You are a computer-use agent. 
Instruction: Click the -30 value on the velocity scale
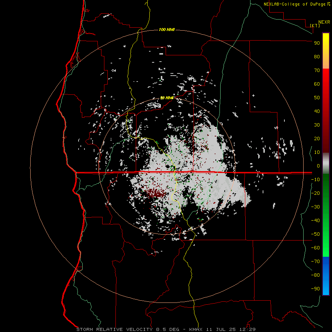[x=315, y=207]
